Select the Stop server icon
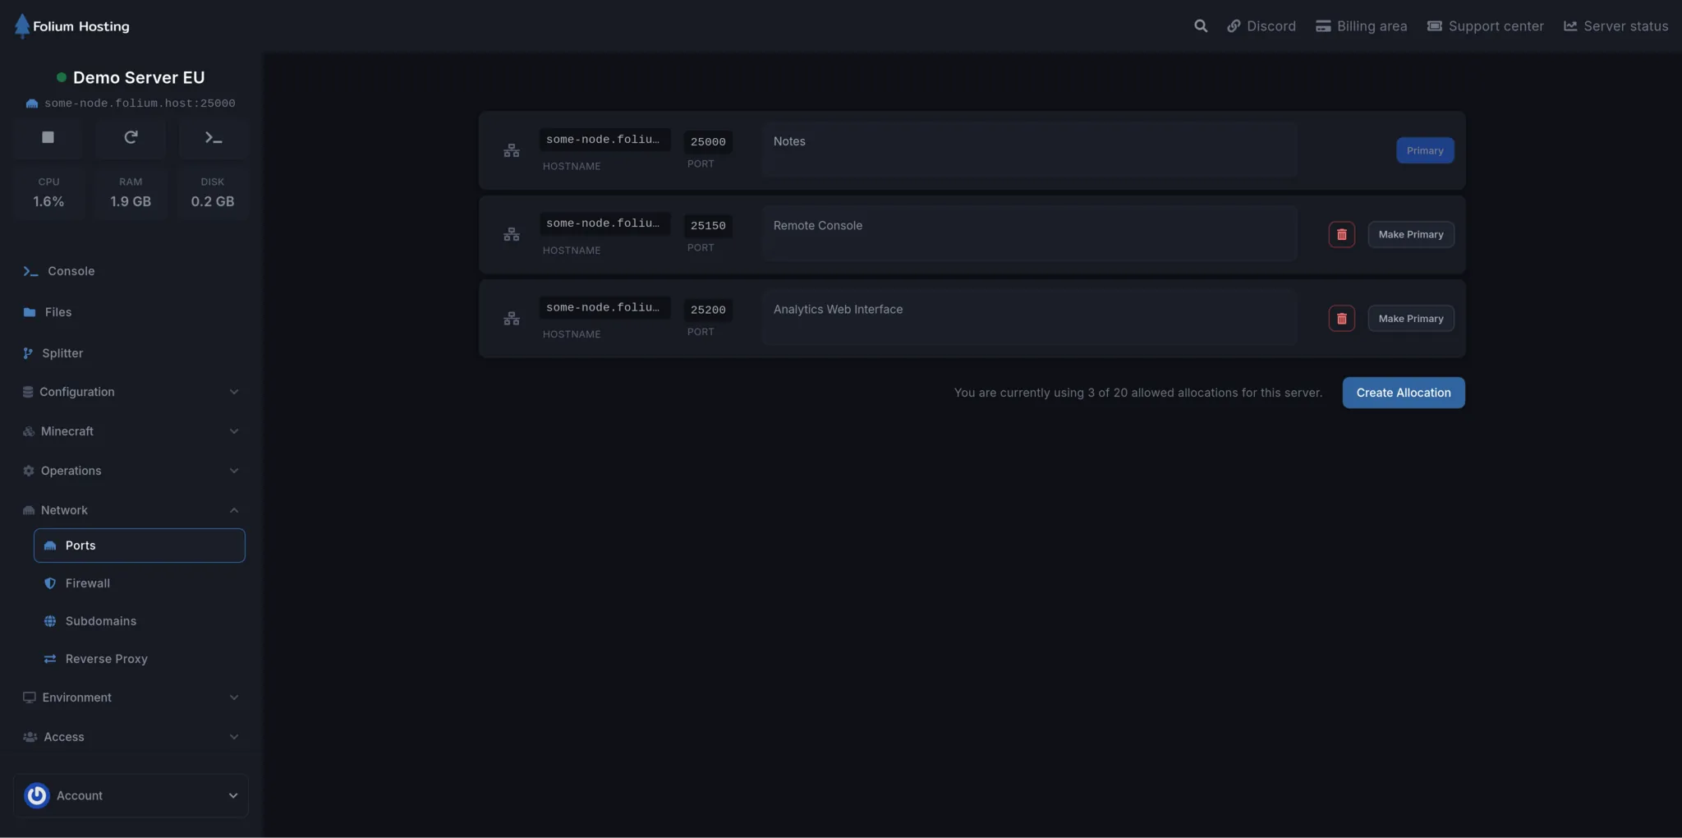Screen dimensions: 1682x838 47,137
